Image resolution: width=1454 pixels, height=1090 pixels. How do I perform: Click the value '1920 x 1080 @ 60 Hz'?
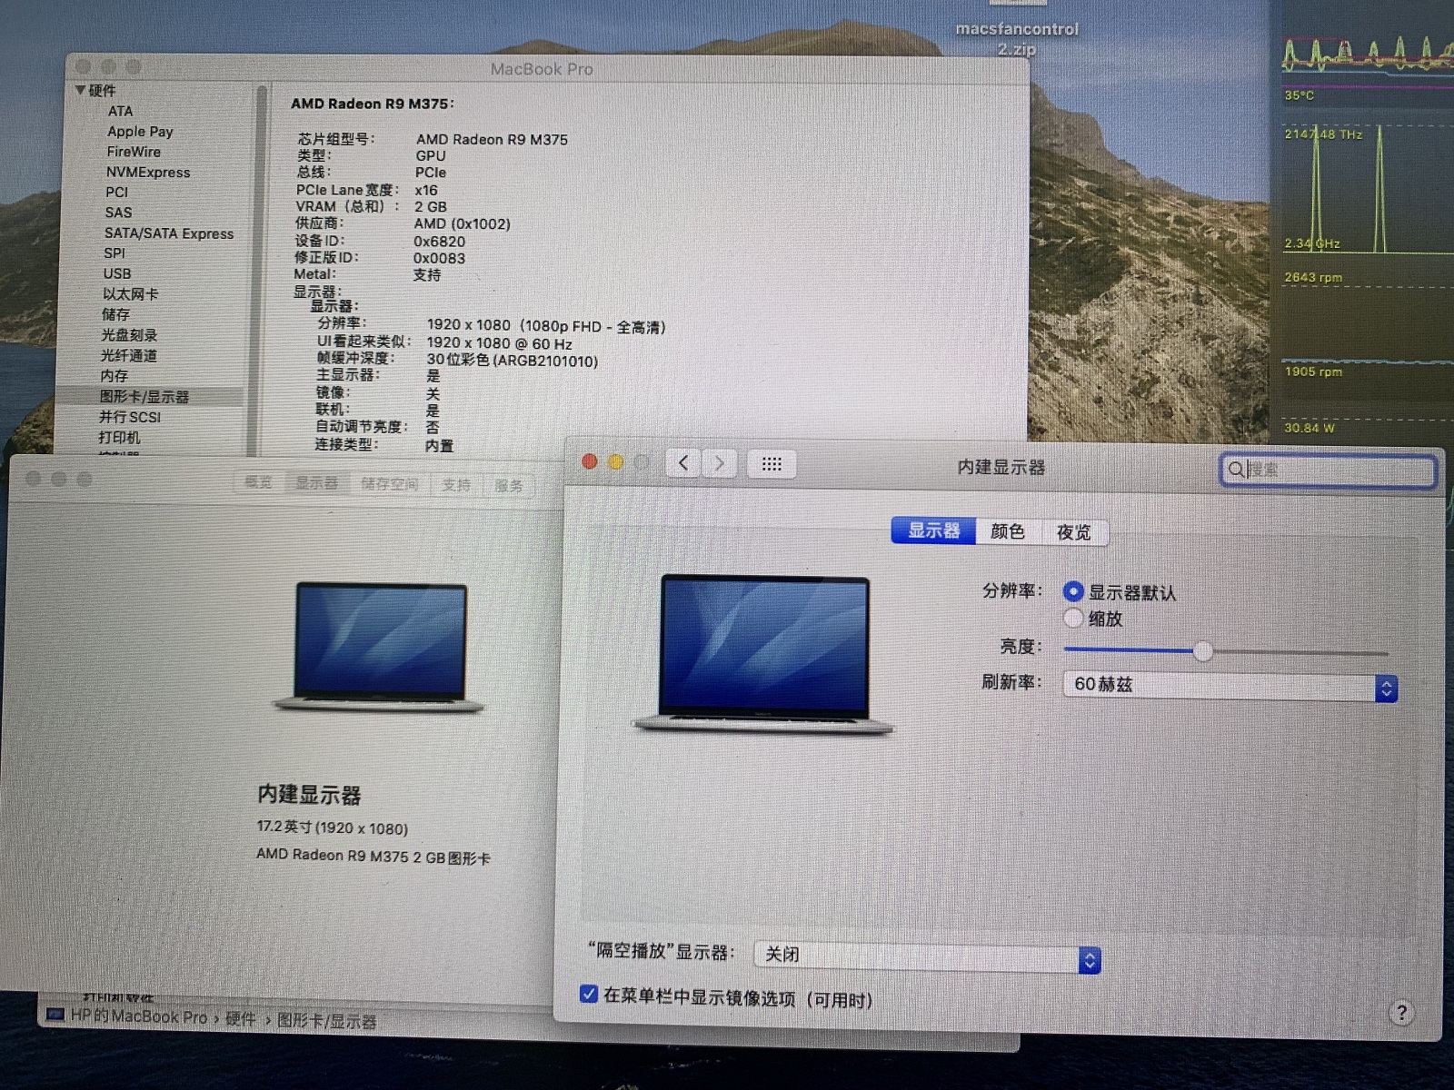click(x=500, y=343)
